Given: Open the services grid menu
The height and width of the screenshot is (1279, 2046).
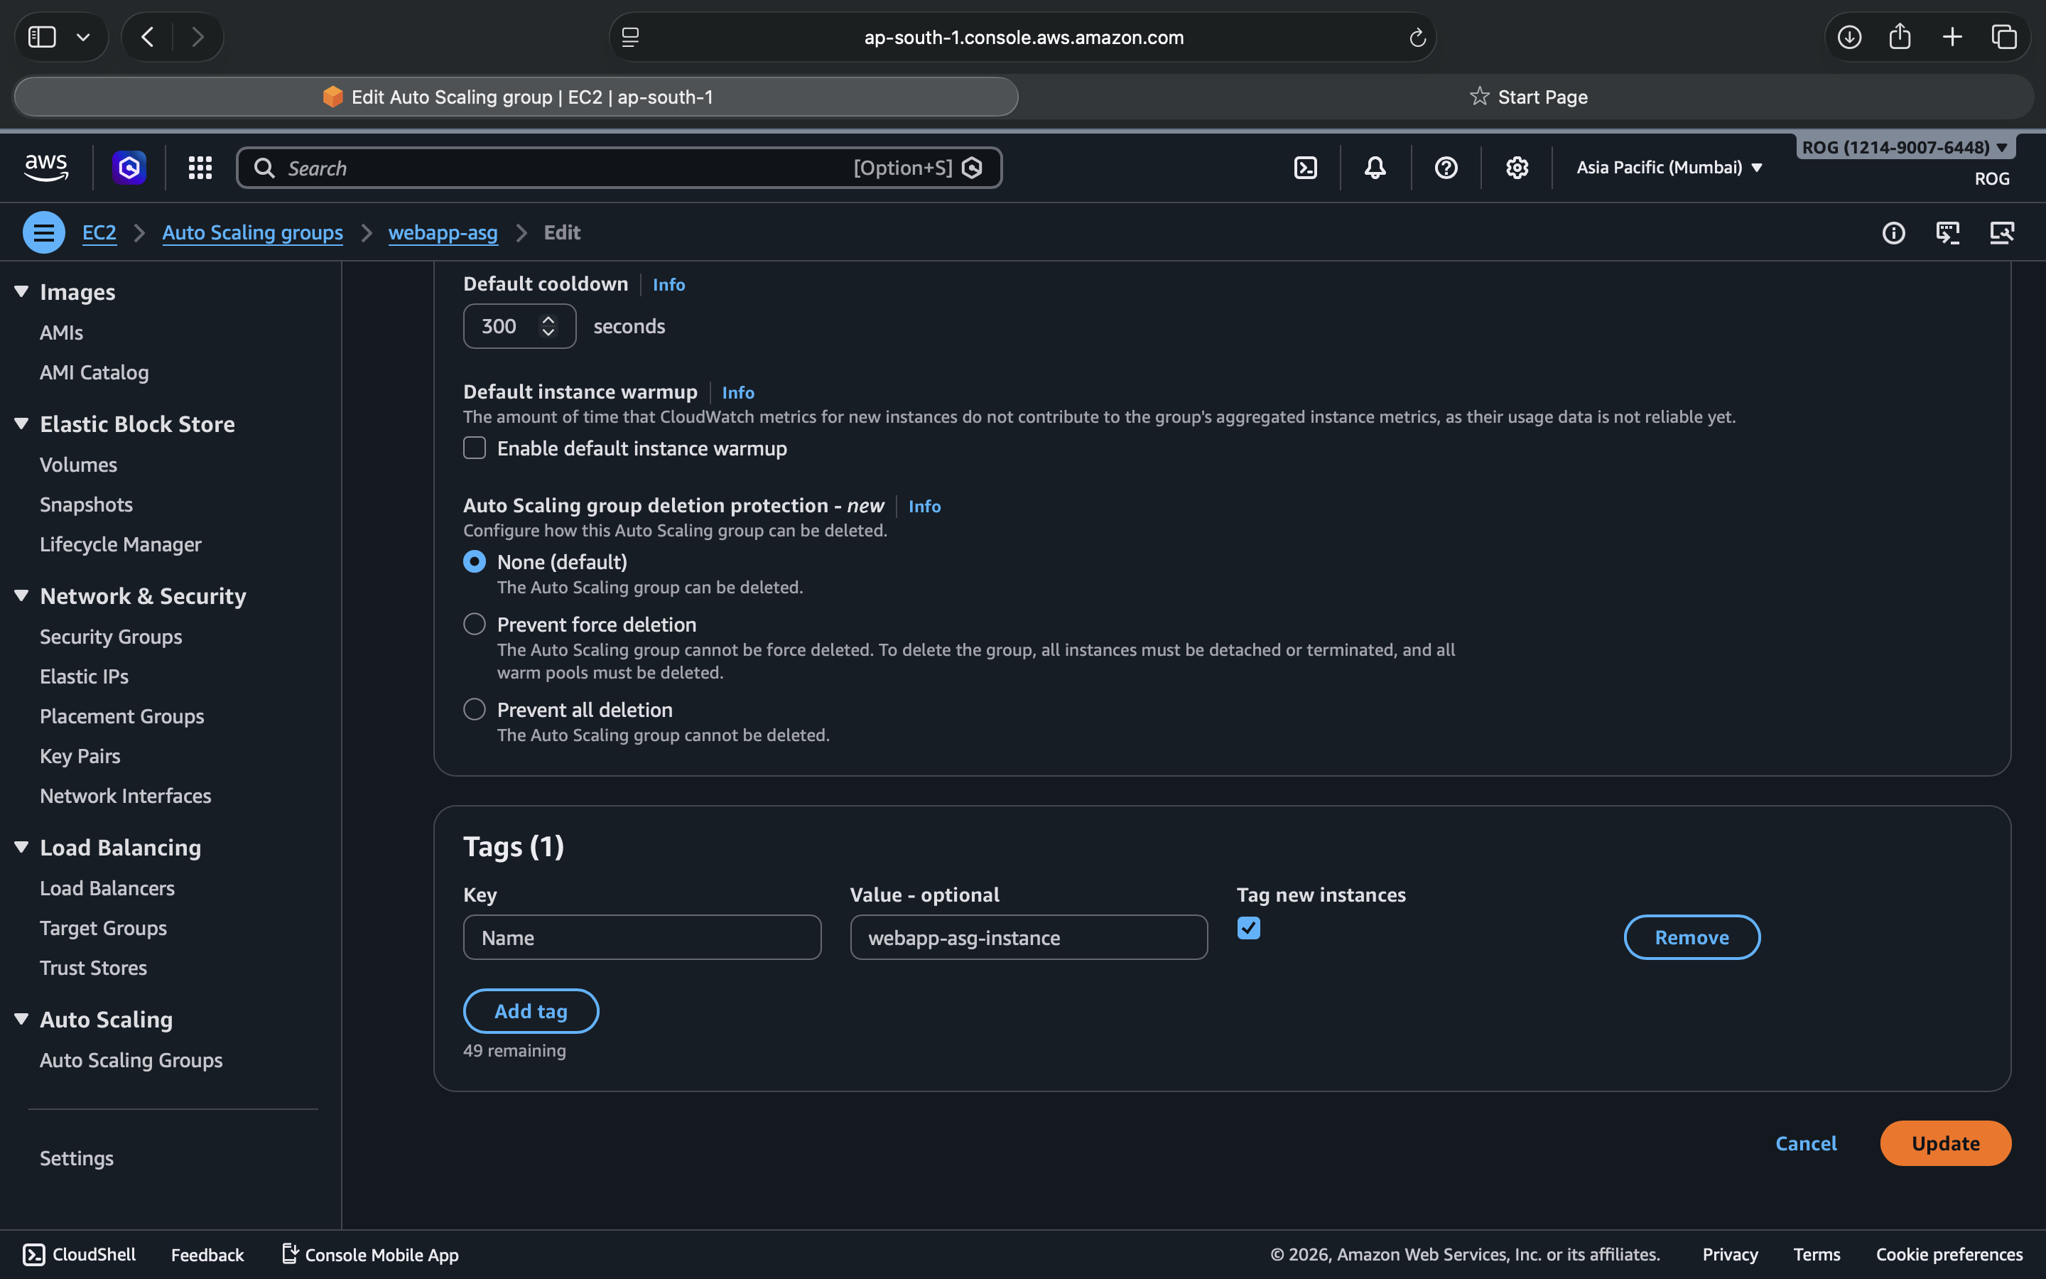Looking at the screenshot, I should click(x=200, y=168).
